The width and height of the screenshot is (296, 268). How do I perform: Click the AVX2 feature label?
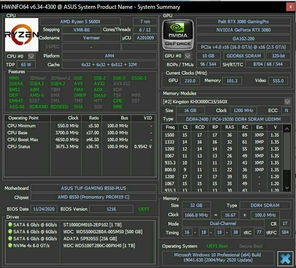[x=99, y=84]
